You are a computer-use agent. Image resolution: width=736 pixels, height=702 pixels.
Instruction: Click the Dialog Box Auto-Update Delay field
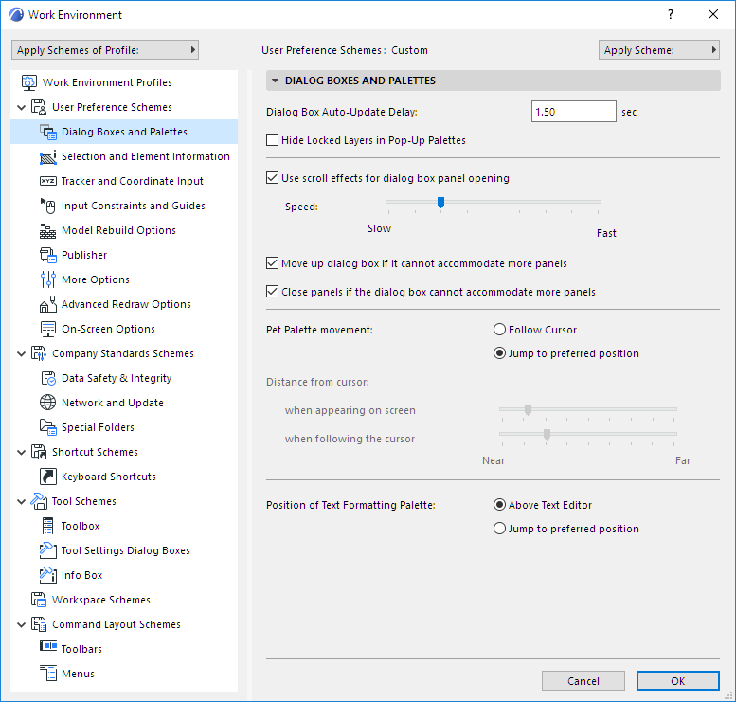574,112
